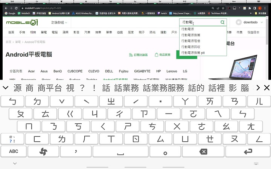Viewport: 271px width, 169px height.
Task: Choose candidate 話業務服務
Action: tap(163, 88)
